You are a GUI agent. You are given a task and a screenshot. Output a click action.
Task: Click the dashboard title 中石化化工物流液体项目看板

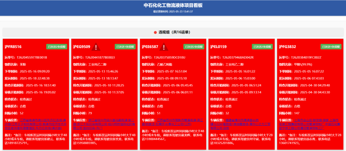pos(173,5)
